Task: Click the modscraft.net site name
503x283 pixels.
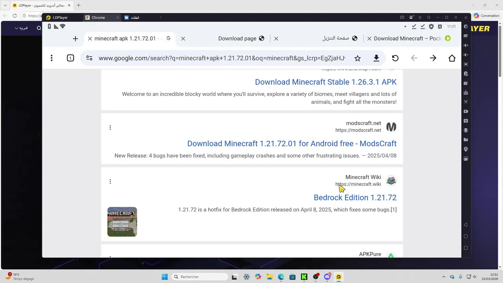Action: 363,123
